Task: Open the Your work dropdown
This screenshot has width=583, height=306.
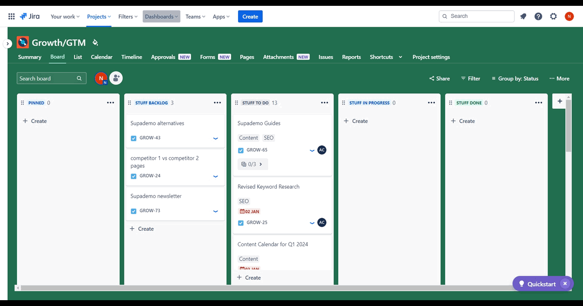Action: pos(65,17)
